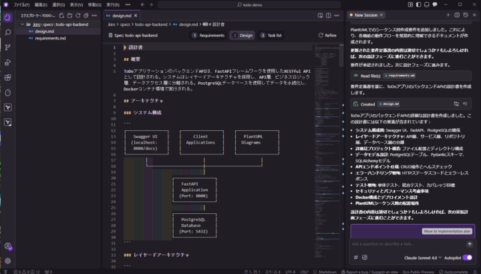
Task: Open the editor more actions ellipsis menu
Action: [x=338, y=14]
